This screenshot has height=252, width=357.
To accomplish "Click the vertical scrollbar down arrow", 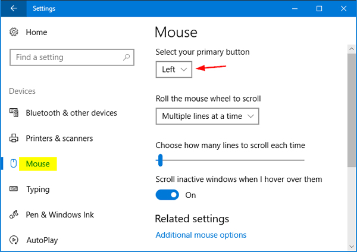I will click(x=352, y=245).
